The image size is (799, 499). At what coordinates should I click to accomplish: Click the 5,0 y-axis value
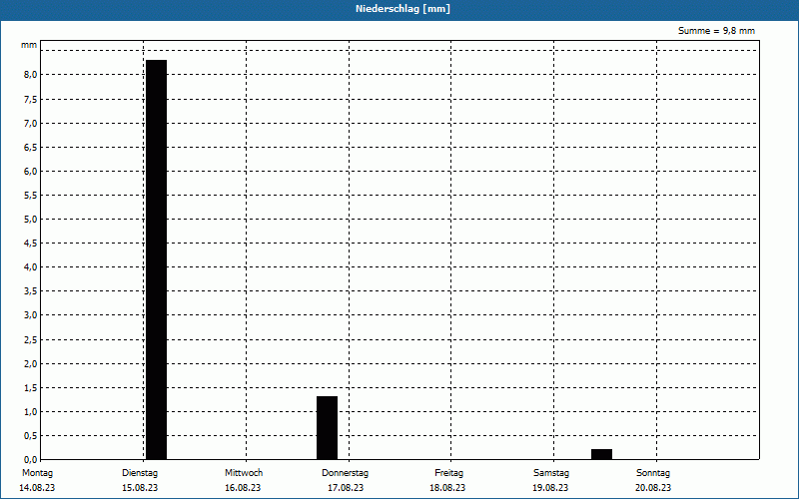[x=31, y=220]
